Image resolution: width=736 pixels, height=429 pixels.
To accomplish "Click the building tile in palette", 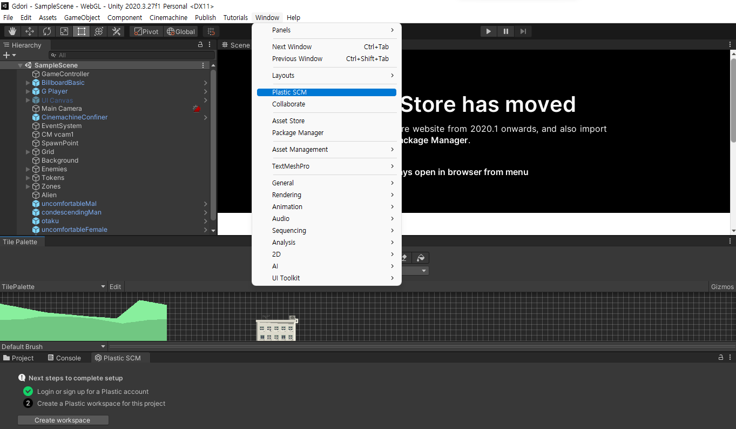I will click(276, 329).
